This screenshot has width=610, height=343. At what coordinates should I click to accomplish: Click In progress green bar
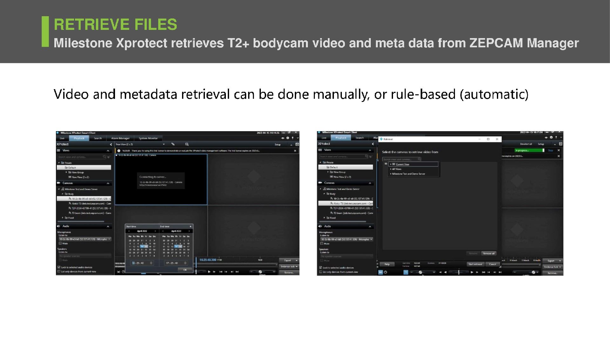[529, 150]
